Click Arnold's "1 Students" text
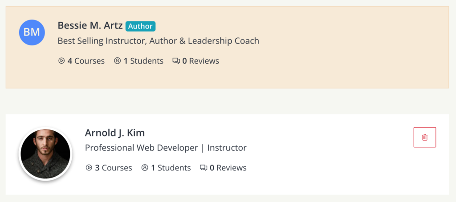The width and height of the screenshot is (456, 202). (171, 168)
